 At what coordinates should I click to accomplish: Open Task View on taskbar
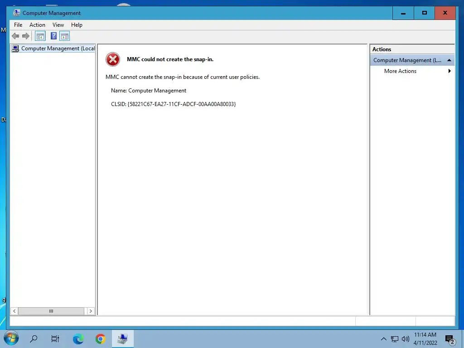(x=55, y=338)
